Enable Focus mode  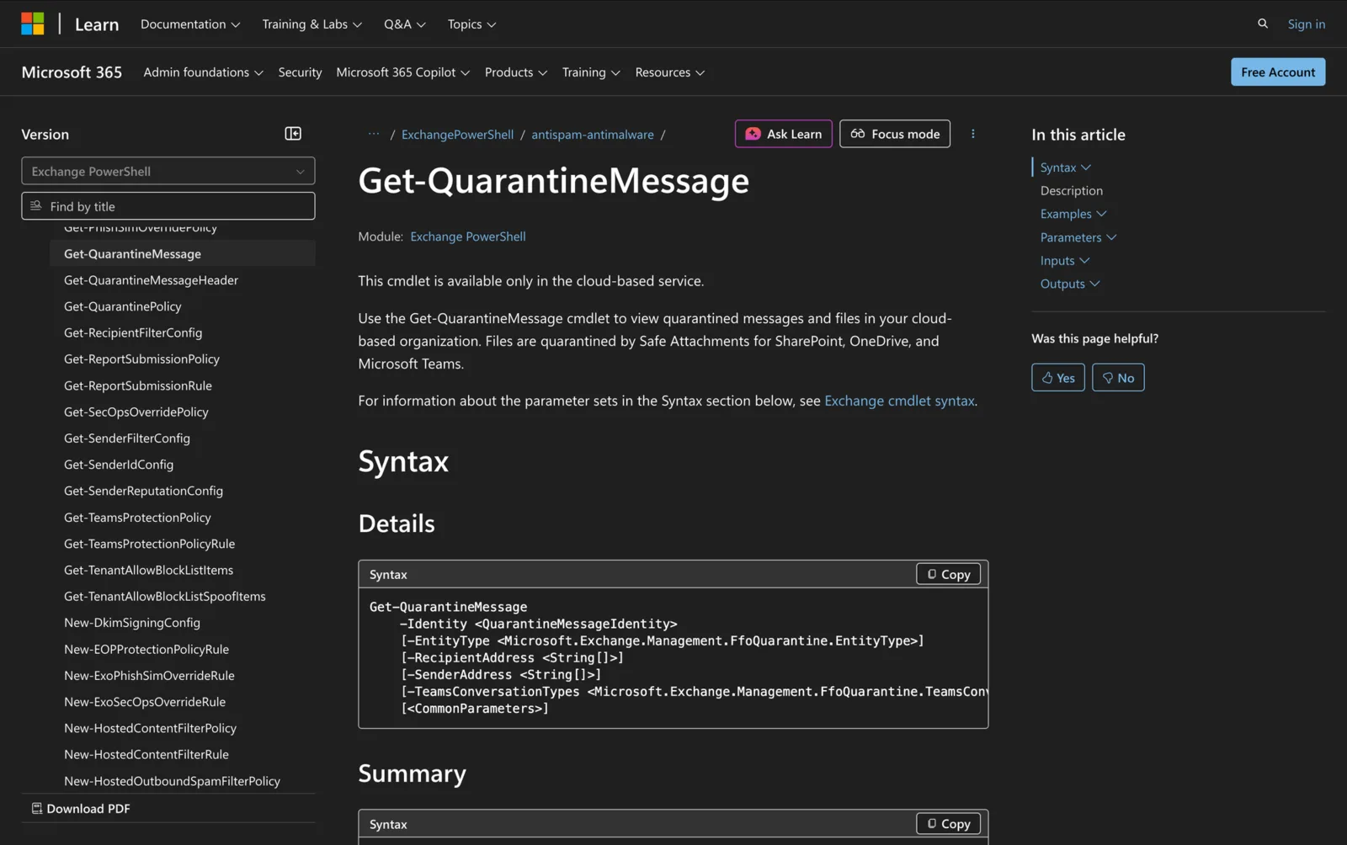[x=895, y=134]
